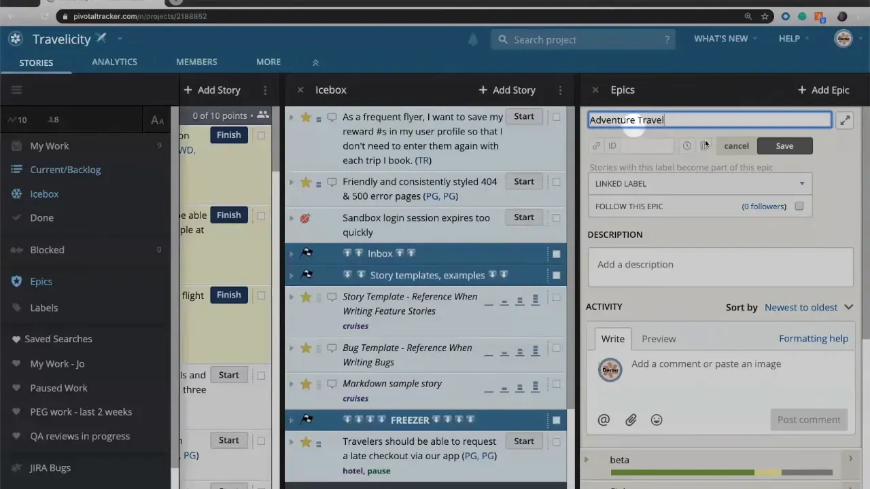870x489 pixels.
Task: Select the Epics icon in the sidebar
Action: point(16,281)
